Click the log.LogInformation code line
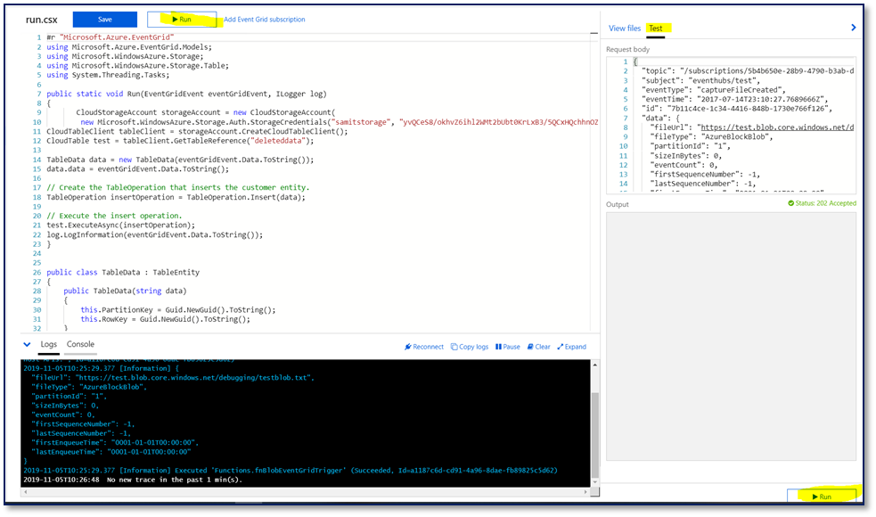876x517 pixels. click(155, 234)
